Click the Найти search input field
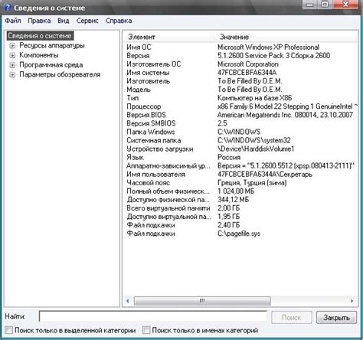Screen dimensions: 363x340 pyautogui.click(x=152, y=317)
